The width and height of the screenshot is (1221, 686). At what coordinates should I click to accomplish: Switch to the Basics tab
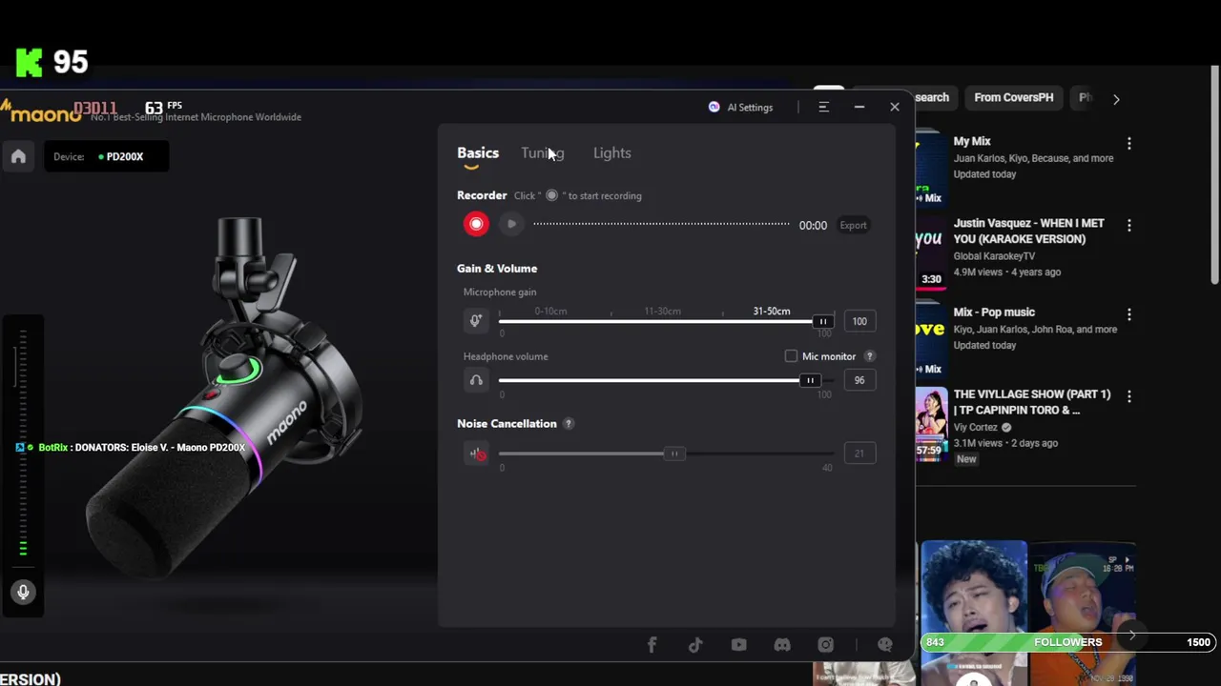(478, 152)
